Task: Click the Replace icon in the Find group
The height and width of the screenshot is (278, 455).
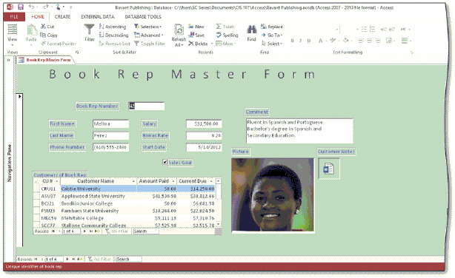Action: tap(264, 27)
